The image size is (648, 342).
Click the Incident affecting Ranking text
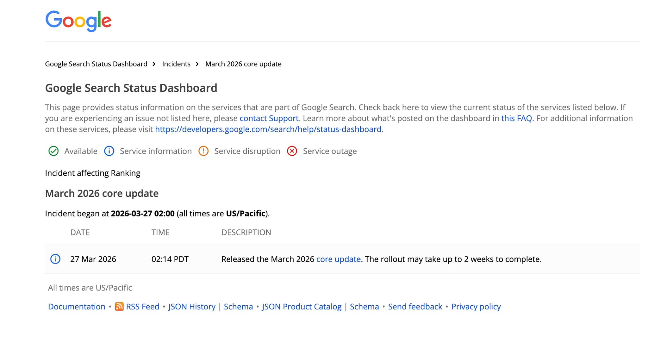click(93, 173)
